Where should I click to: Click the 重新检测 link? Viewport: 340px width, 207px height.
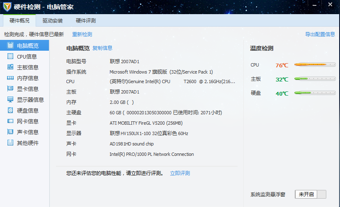coord(82,34)
